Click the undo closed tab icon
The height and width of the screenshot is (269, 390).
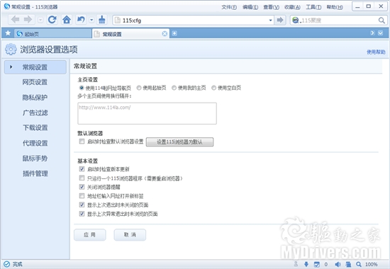81,20
